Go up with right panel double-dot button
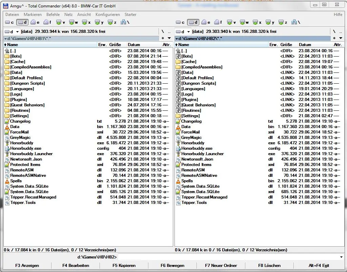The height and width of the screenshot is (272, 347). click(x=340, y=32)
